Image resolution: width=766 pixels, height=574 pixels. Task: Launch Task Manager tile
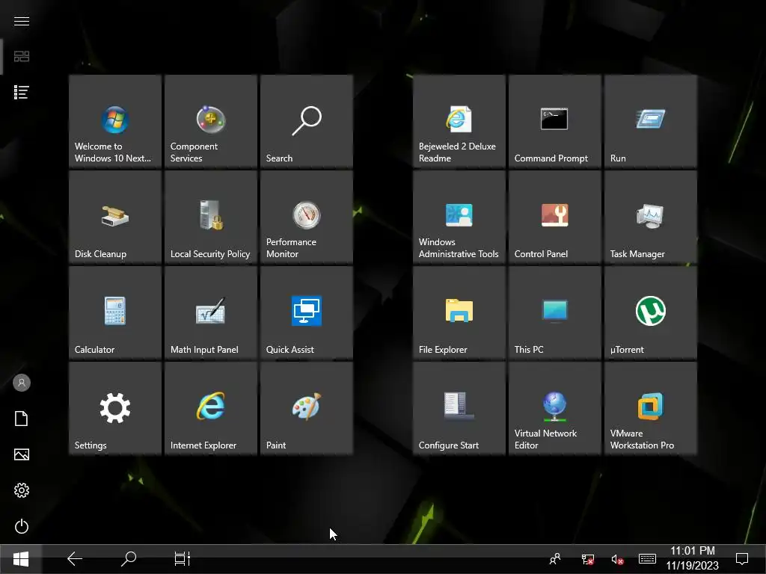(651, 217)
